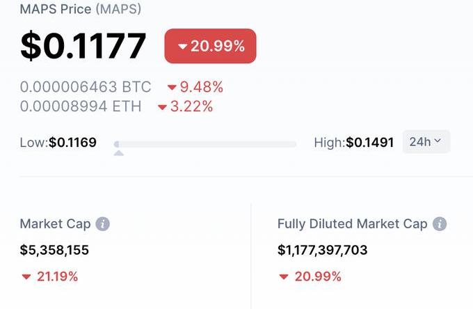Click the Fully Diluted Market Cap info icon
This screenshot has height=309, width=473.
click(x=439, y=224)
